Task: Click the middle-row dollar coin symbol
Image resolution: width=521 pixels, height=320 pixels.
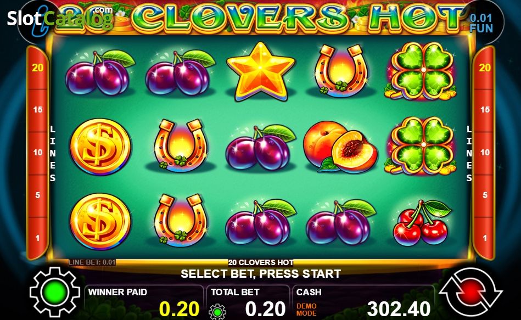Action: pyautogui.click(x=100, y=147)
